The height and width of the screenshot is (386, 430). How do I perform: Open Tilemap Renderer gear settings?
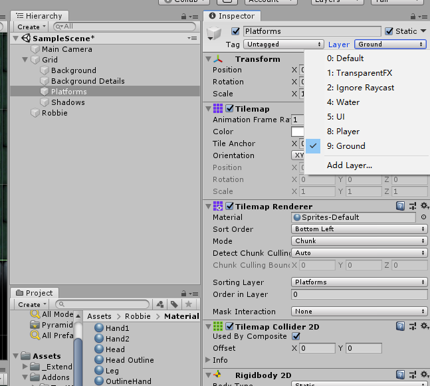(x=425, y=206)
